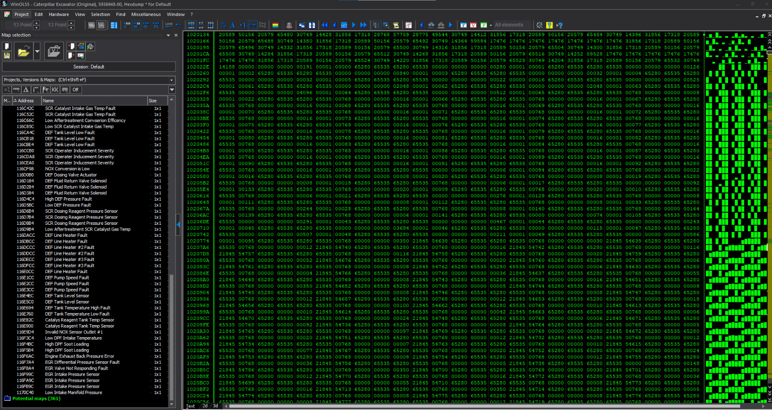Open the Map selection panel menu arrow
This screenshot has height=410, width=772.
point(168,35)
